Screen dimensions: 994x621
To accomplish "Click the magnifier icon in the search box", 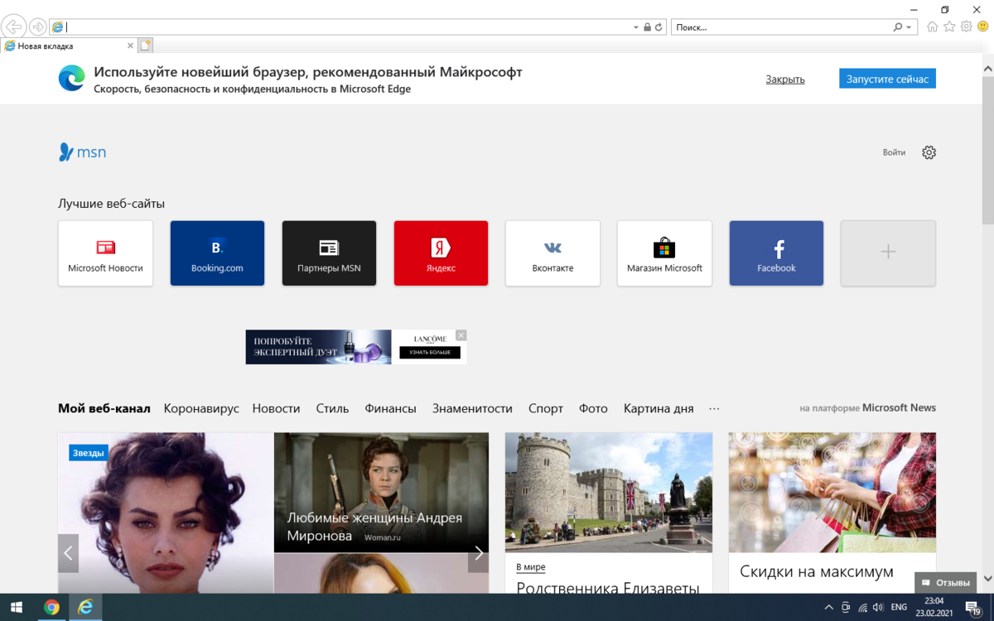I will point(898,27).
